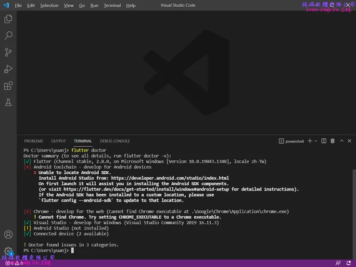Open the Manage gear icon
This screenshot has width=356, height=267.
(8, 251)
